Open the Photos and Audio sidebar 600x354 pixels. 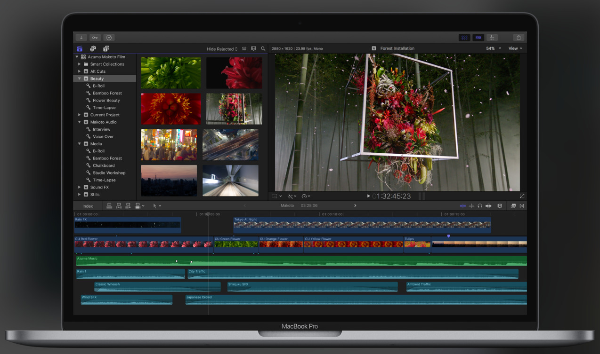coord(93,48)
